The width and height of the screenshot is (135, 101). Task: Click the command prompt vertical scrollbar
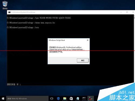pyautogui.click(x=134, y=48)
